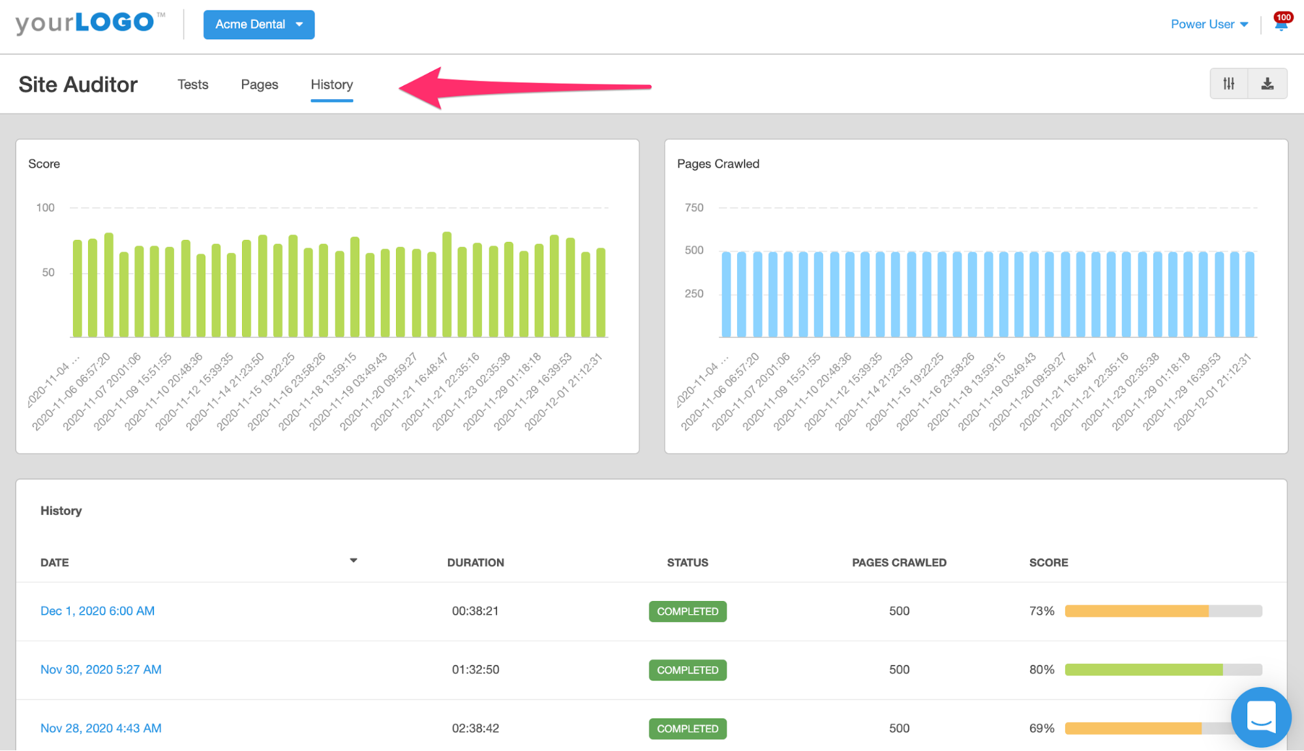
Task: Click the 500 pages value in Dec 1 row
Action: pos(899,611)
